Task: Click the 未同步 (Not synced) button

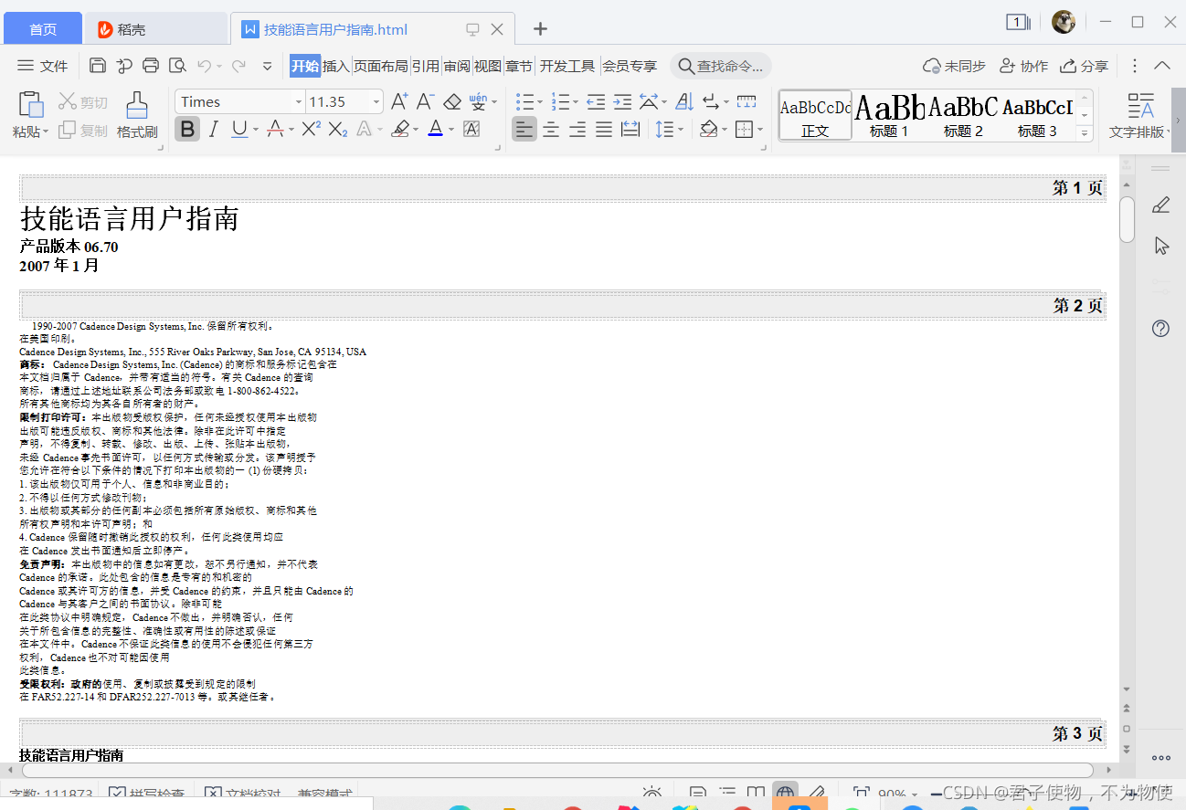Action: 955,66
